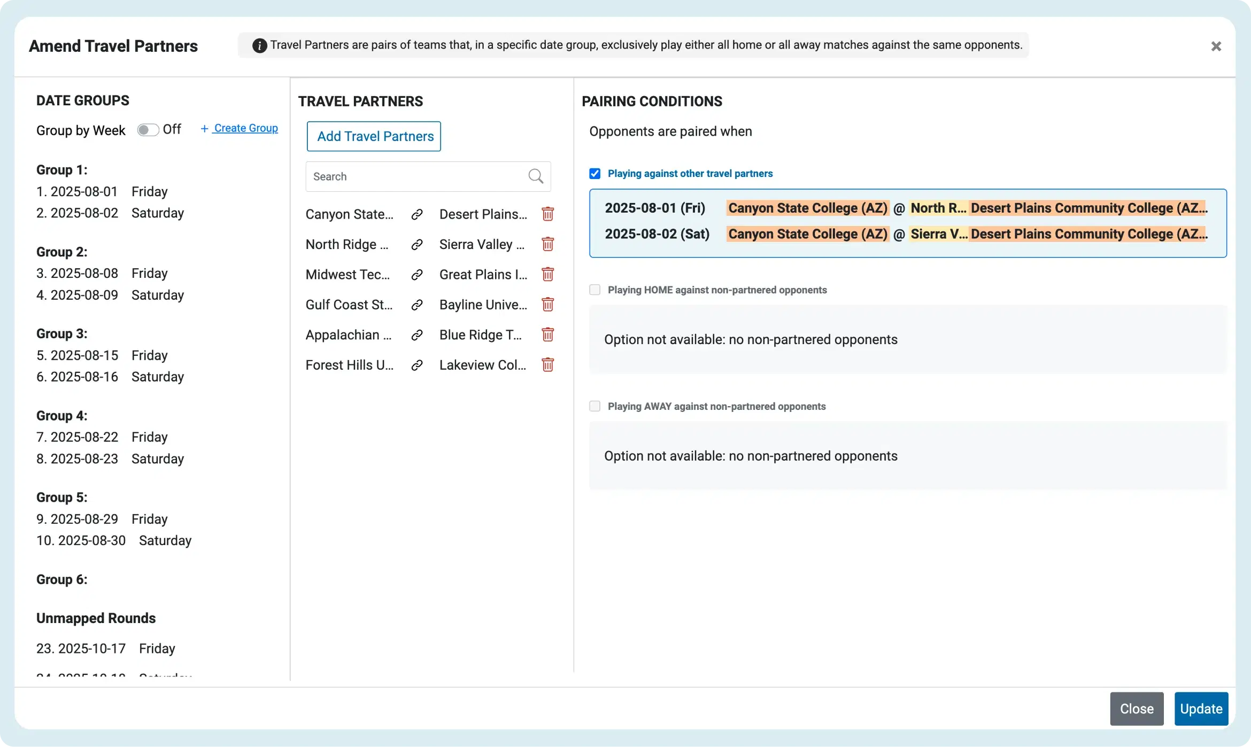This screenshot has height=747, width=1251.
Task: Select the 2025-08-08 Friday date in Group 2
Action: [x=102, y=274]
